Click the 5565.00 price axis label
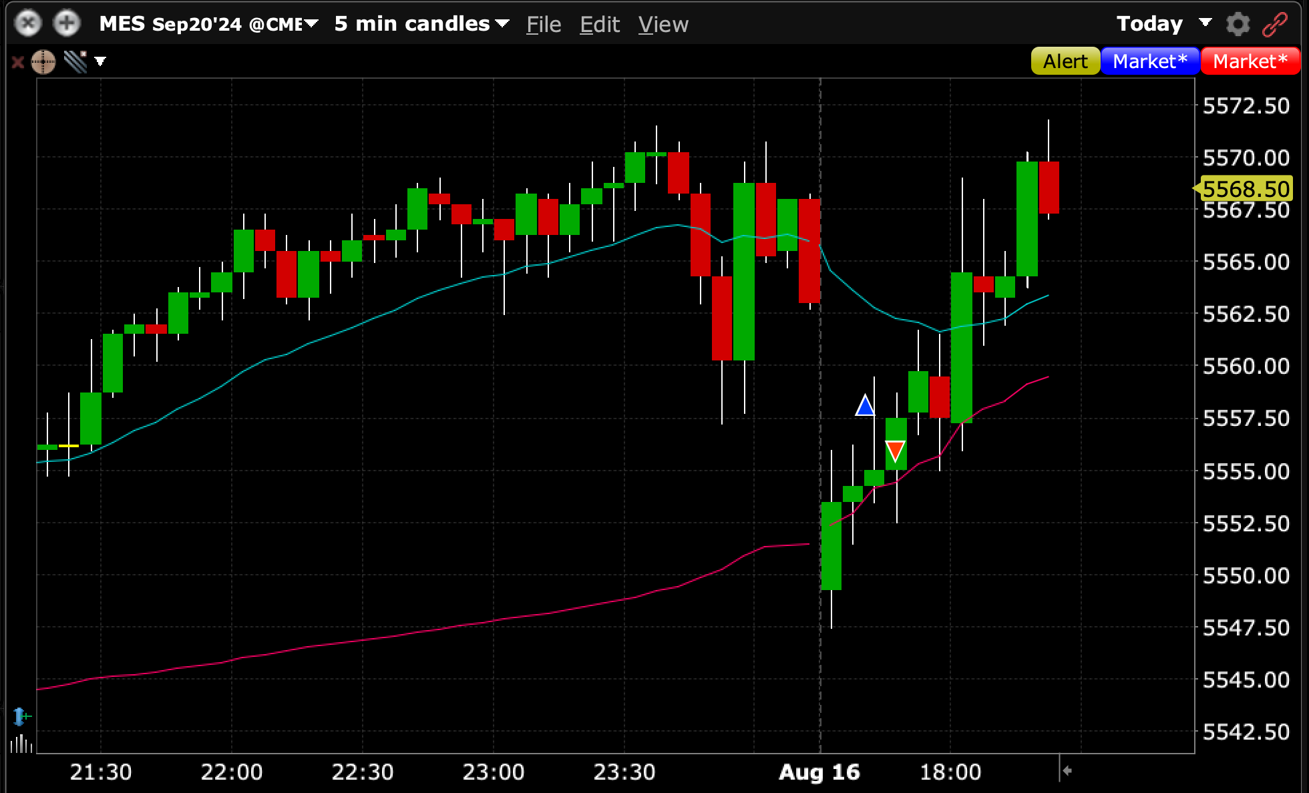The image size is (1309, 793). pyautogui.click(x=1246, y=262)
